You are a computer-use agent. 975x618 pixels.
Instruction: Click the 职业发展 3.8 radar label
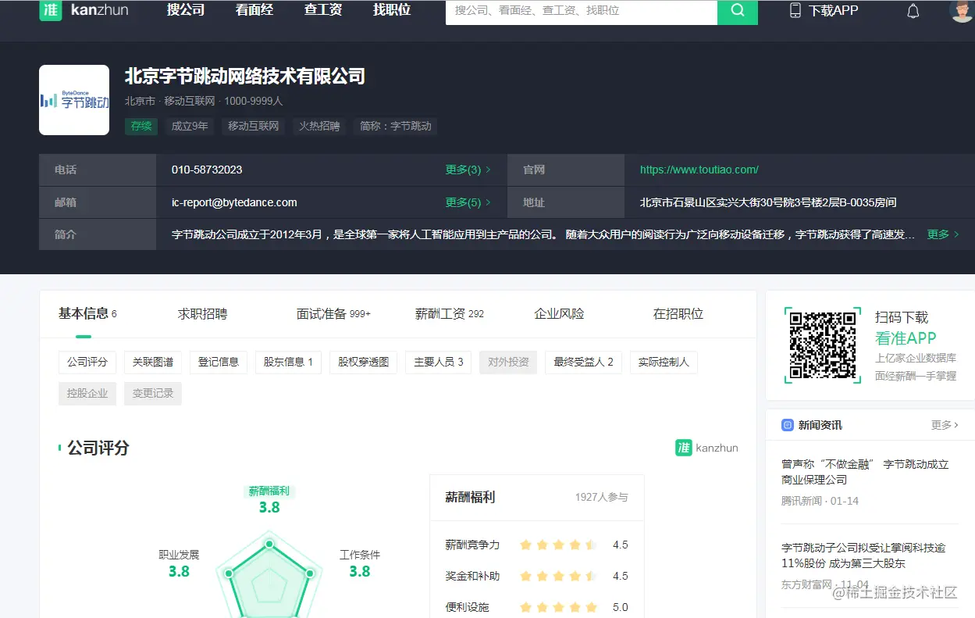(x=179, y=563)
